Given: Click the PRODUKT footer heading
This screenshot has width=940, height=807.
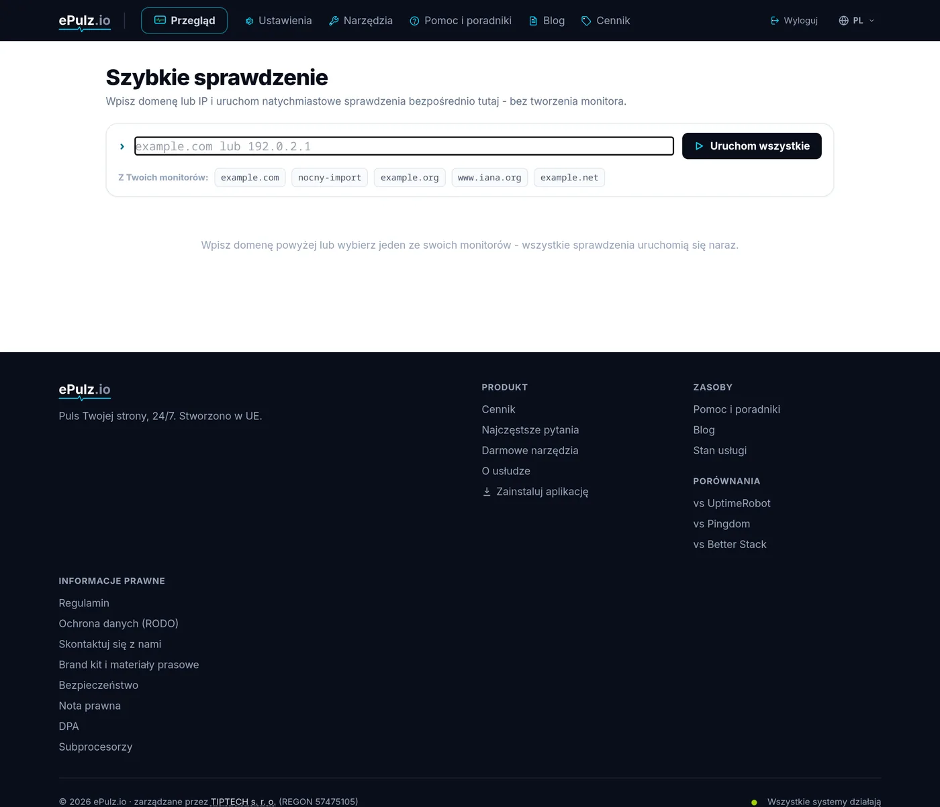Looking at the screenshot, I should click(505, 387).
